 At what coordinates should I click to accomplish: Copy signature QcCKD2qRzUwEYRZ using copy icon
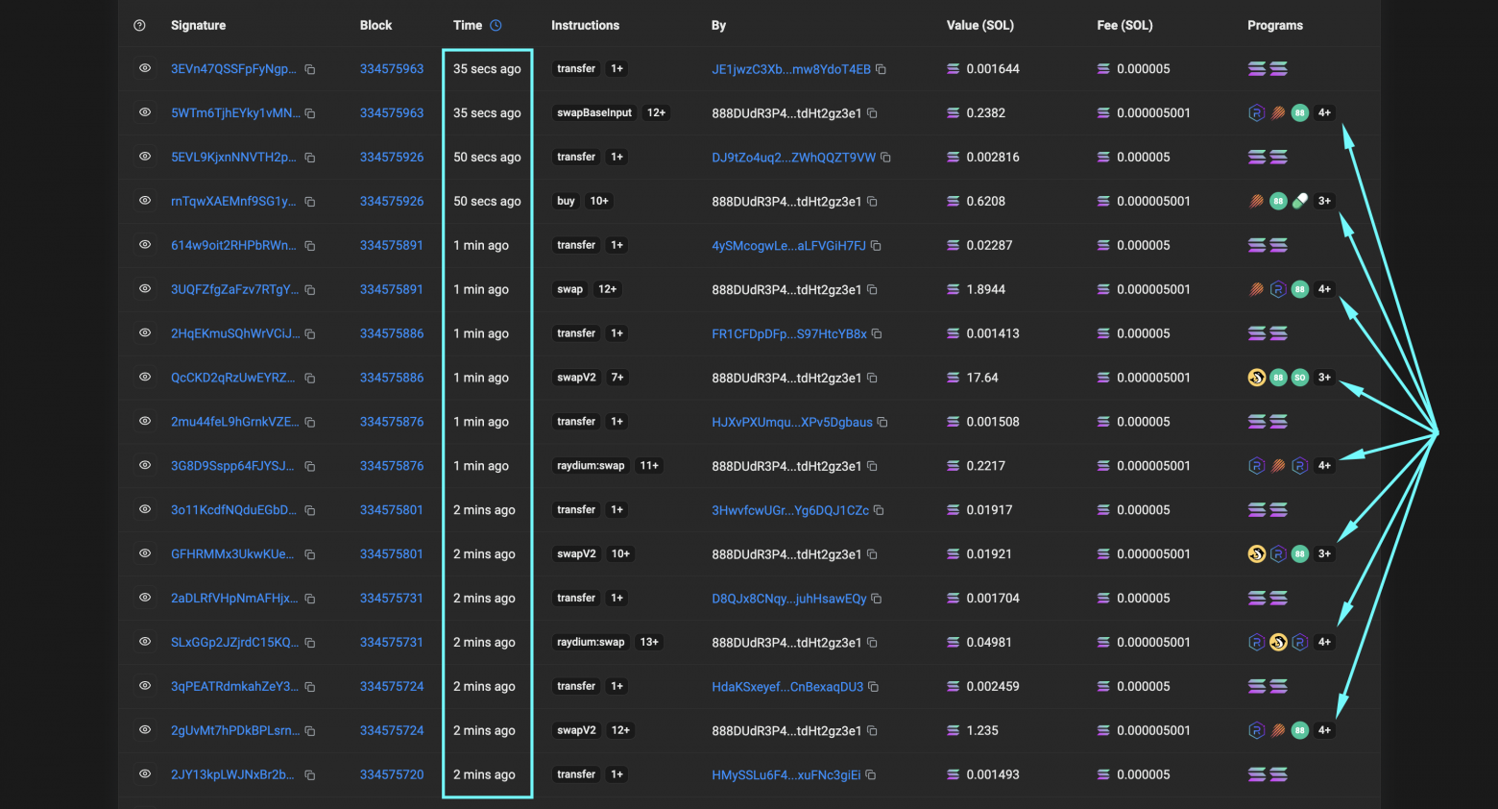[310, 379]
